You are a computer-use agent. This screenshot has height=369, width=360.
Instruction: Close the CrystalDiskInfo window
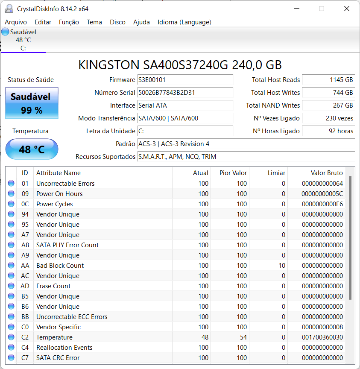tap(347, 9)
